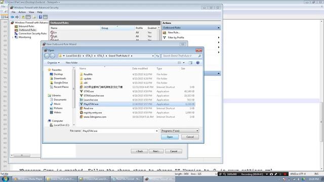Screen dimensions: 324x182
Task: Select Launcher.exe in the file list
Action: point(91,100)
